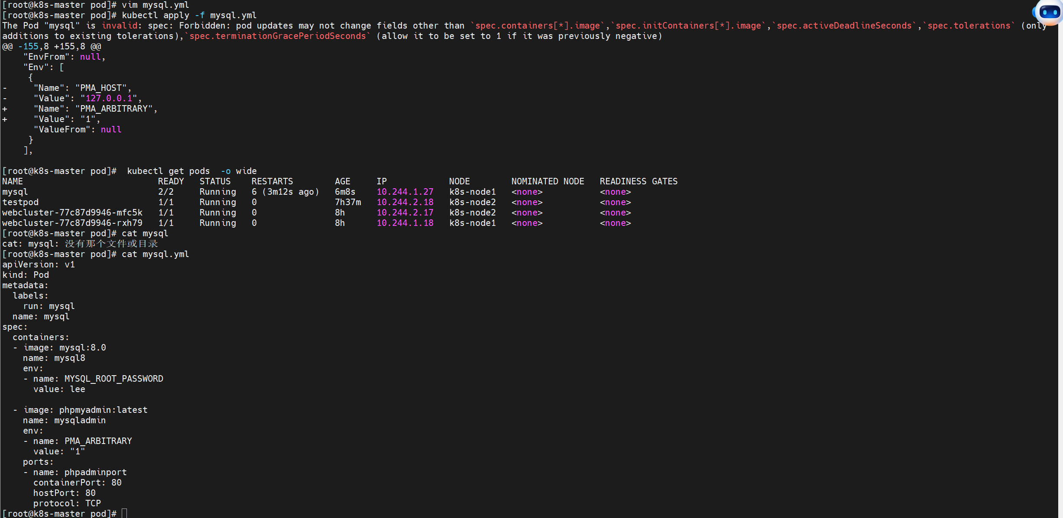This screenshot has width=1063, height=518.
Task: Click the "hostPort: 80" line
Action: tap(65, 493)
